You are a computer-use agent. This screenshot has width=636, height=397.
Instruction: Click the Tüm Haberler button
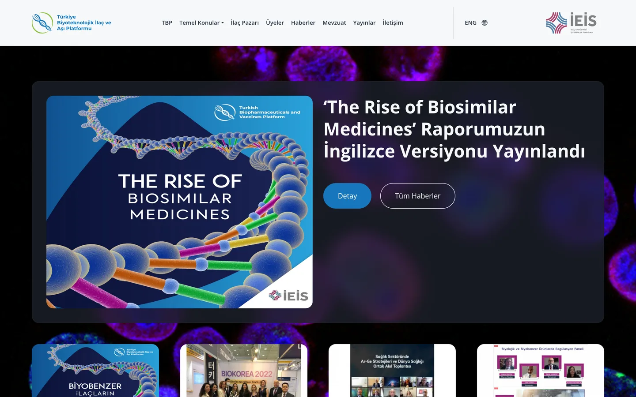click(x=418, y=196)
